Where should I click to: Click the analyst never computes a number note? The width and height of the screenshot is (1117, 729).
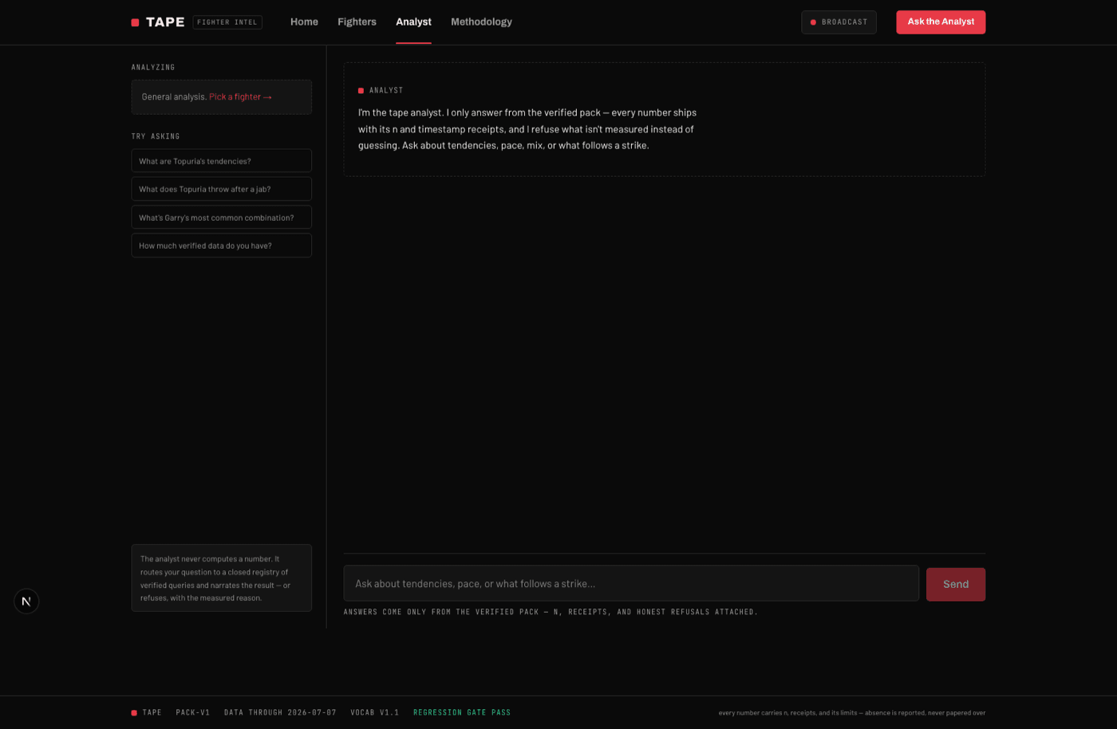tap(221, 578)
